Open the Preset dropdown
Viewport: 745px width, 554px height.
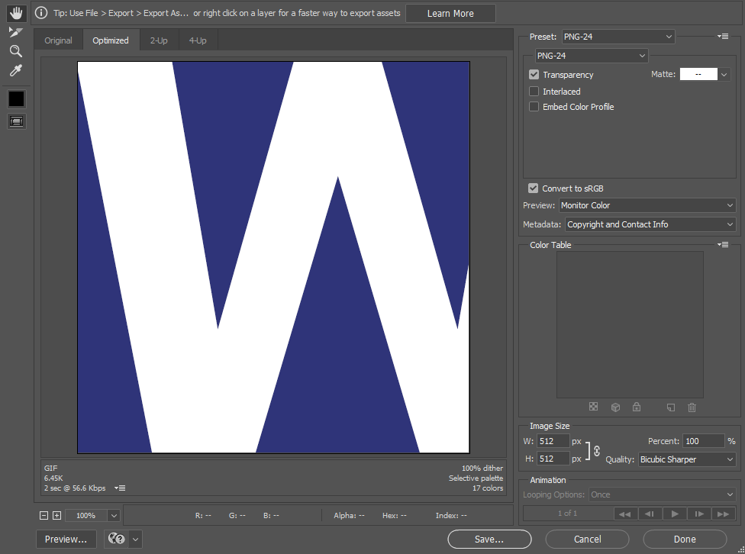tap(618, 37)
